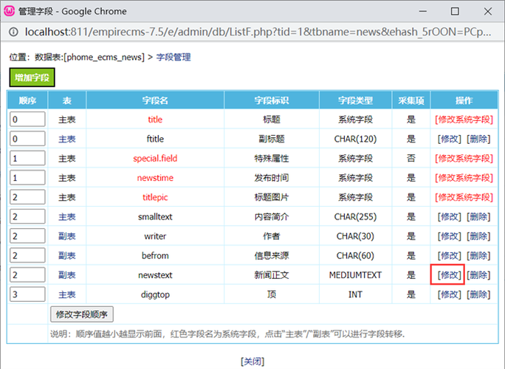Click 删除 link for ftitle field
The height and width of the screenshot is (369, 505).
(478, 139)
